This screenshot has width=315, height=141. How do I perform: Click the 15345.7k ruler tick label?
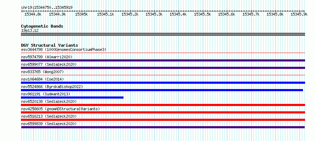[x=251, y=14]
